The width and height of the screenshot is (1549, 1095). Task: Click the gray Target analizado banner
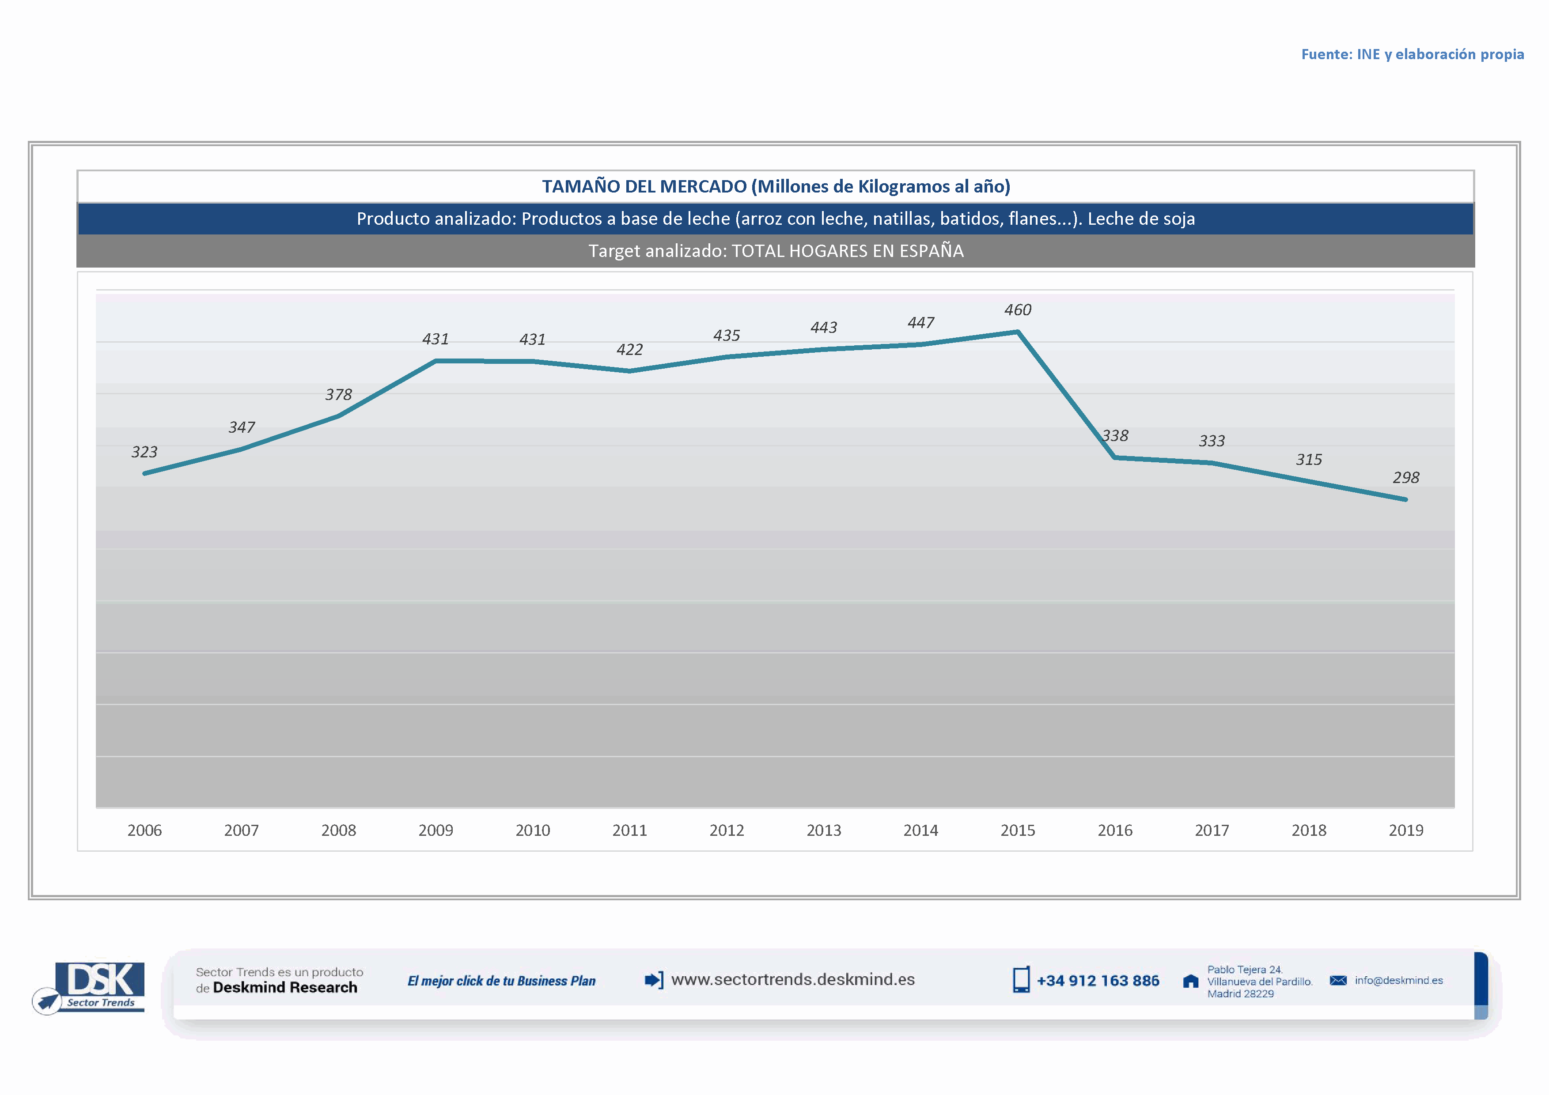pos(776,251)
